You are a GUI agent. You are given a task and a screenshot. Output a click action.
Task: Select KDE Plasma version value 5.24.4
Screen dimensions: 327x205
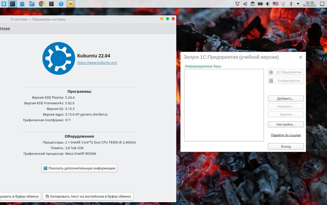(70, 97)
